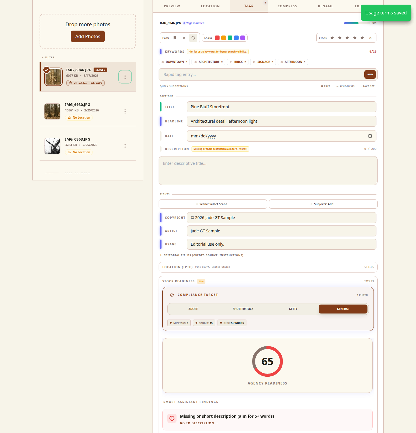Viewport: 416px width, 433px height.
Task: Click the Add Photos button
Action: (x=88, y=36)
